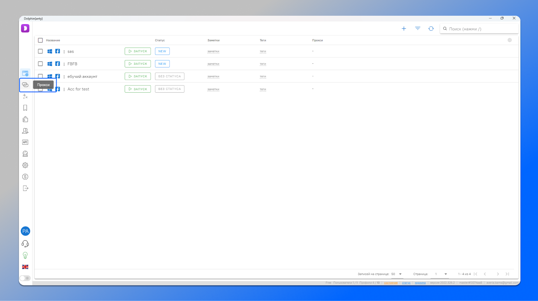Viewport: 538px width, 301px height.
Task: Toggle the select-all checkbox in header
Action: click(40, 40)
